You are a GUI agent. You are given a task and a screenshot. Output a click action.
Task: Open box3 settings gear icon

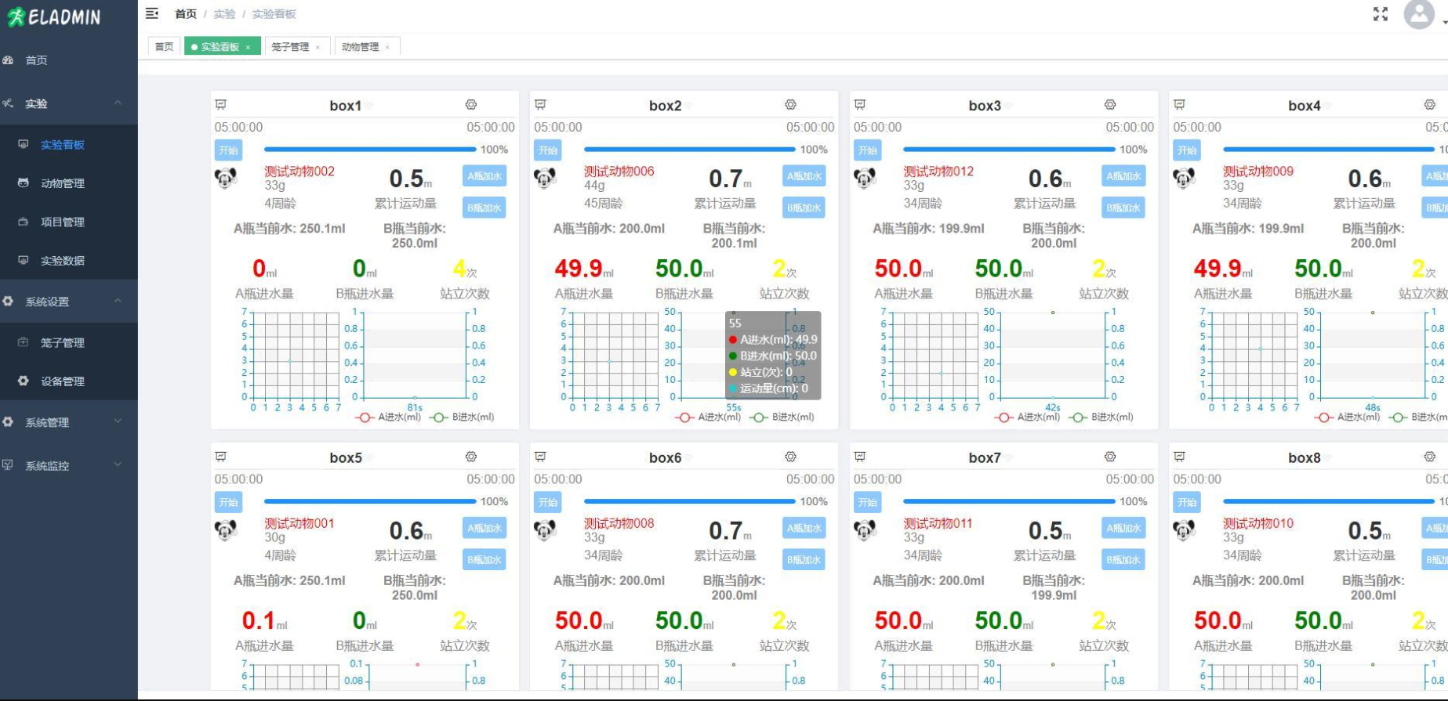coord(1110,104)
